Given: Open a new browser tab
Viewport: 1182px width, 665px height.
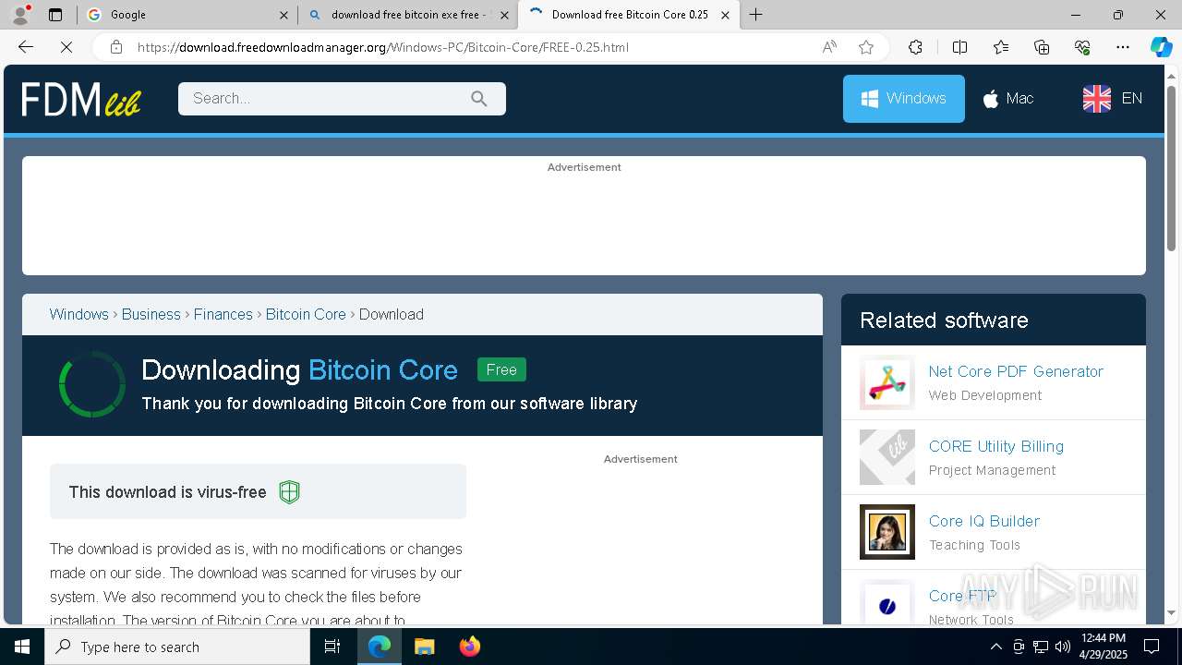Looking at the screenshot, I should (x=755, y=15).
